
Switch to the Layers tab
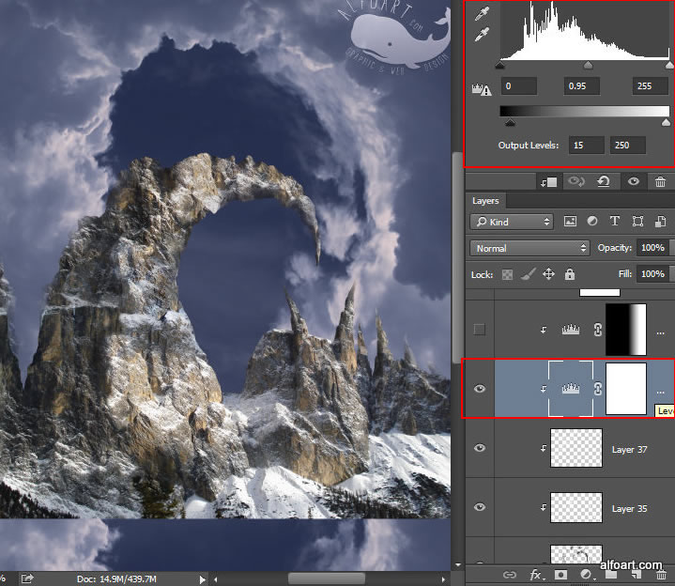pyautogui.click(x=485, y=201)
